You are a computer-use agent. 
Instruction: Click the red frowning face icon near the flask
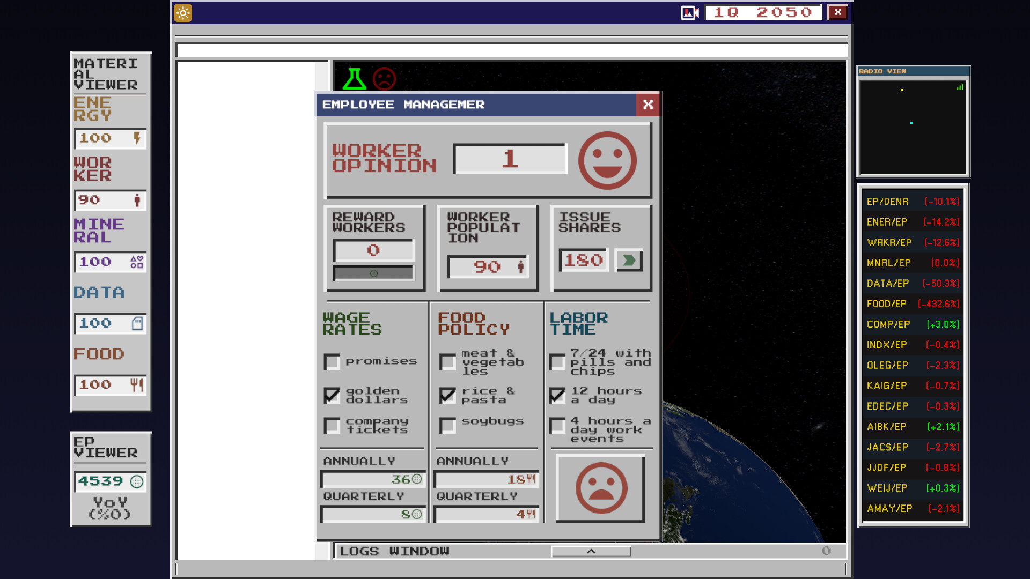click(385, 79)
